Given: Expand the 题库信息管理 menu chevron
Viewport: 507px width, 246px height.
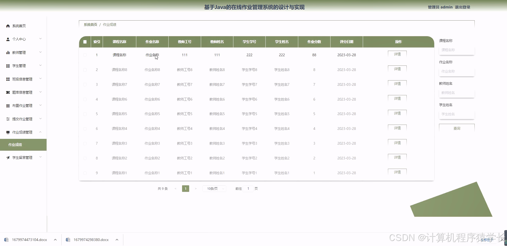Looking at the screenshot, I should (40, 92).
